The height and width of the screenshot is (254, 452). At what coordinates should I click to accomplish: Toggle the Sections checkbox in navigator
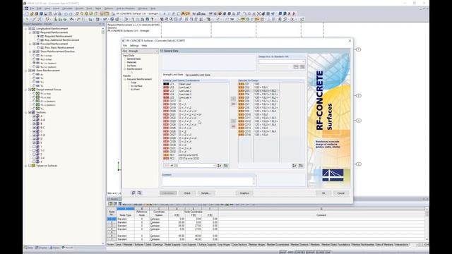point(30,112)
